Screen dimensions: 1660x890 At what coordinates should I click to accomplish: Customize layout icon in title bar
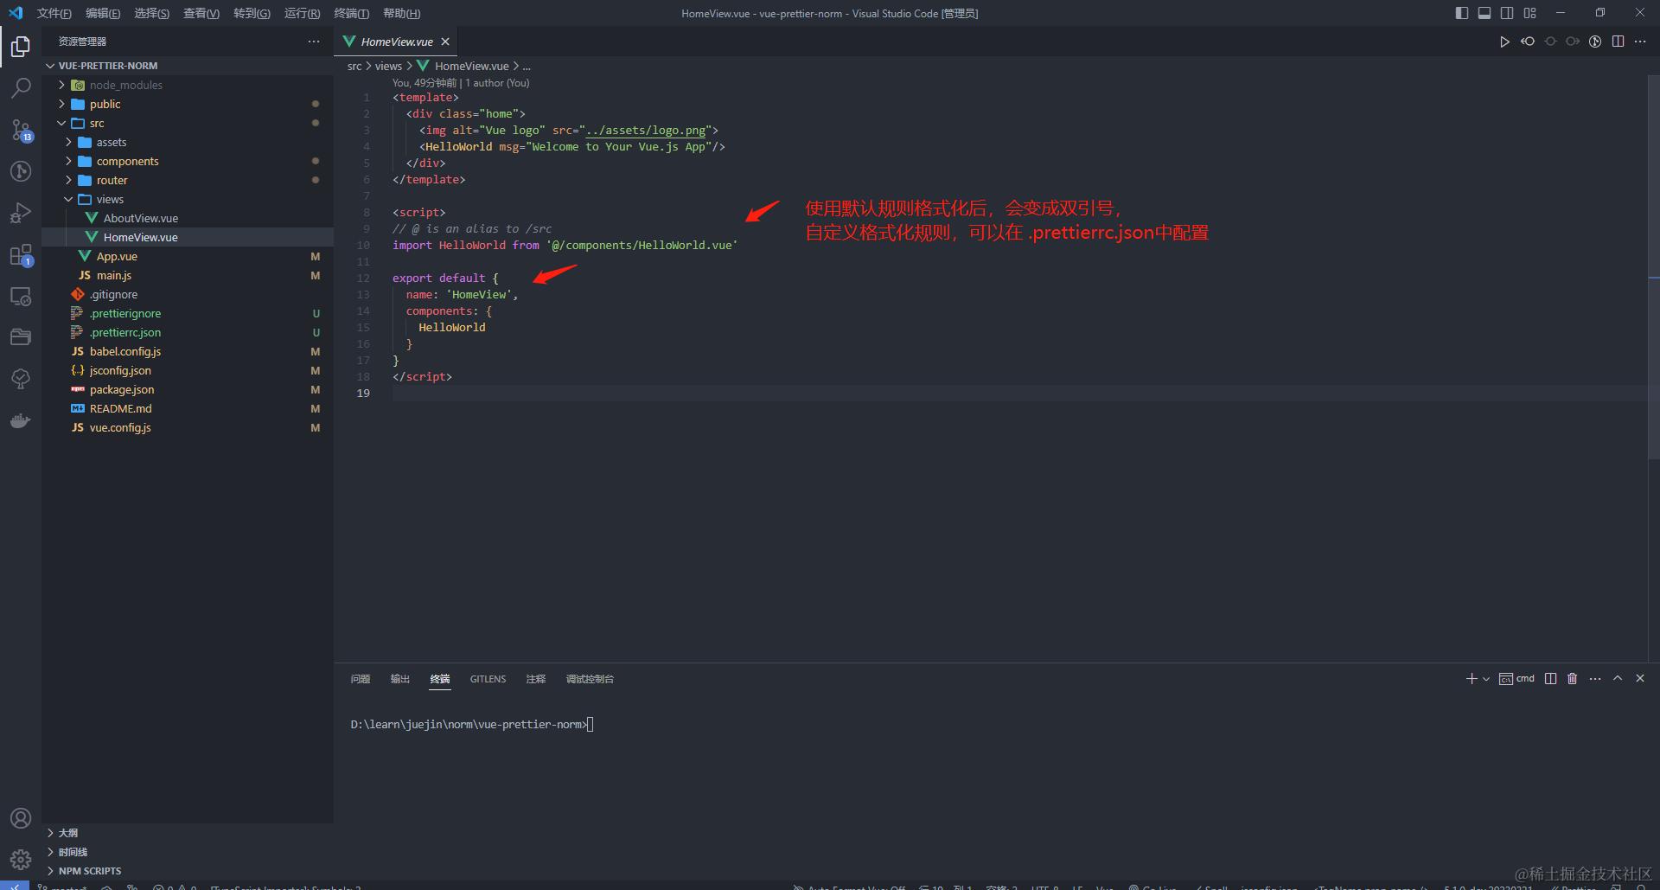[x=1529, y=13]
